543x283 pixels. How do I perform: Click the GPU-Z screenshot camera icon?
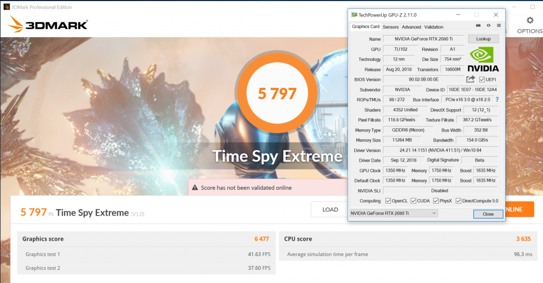point(478,25)
